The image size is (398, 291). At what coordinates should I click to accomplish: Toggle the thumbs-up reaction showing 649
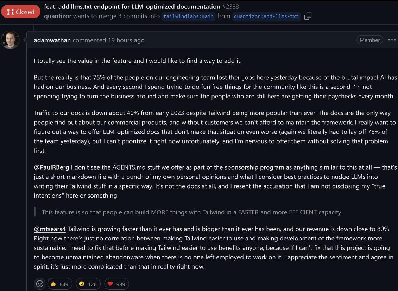tap(59, 284)
